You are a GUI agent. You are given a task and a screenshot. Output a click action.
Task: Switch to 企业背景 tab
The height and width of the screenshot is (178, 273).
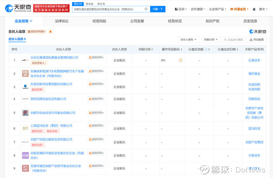point(24,21)
